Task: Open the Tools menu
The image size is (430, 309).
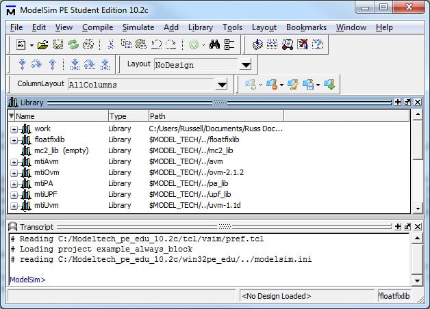Action: point(232,27)
